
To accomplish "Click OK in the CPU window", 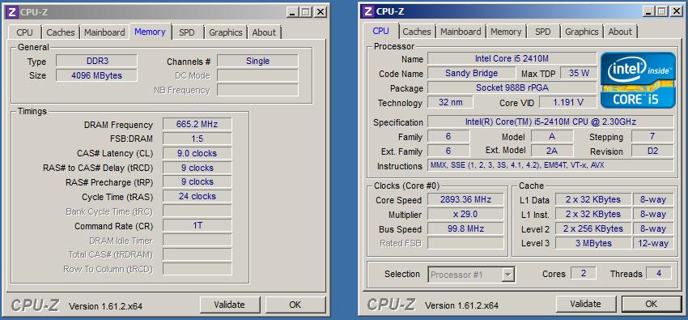I will (x=652, y=304).
